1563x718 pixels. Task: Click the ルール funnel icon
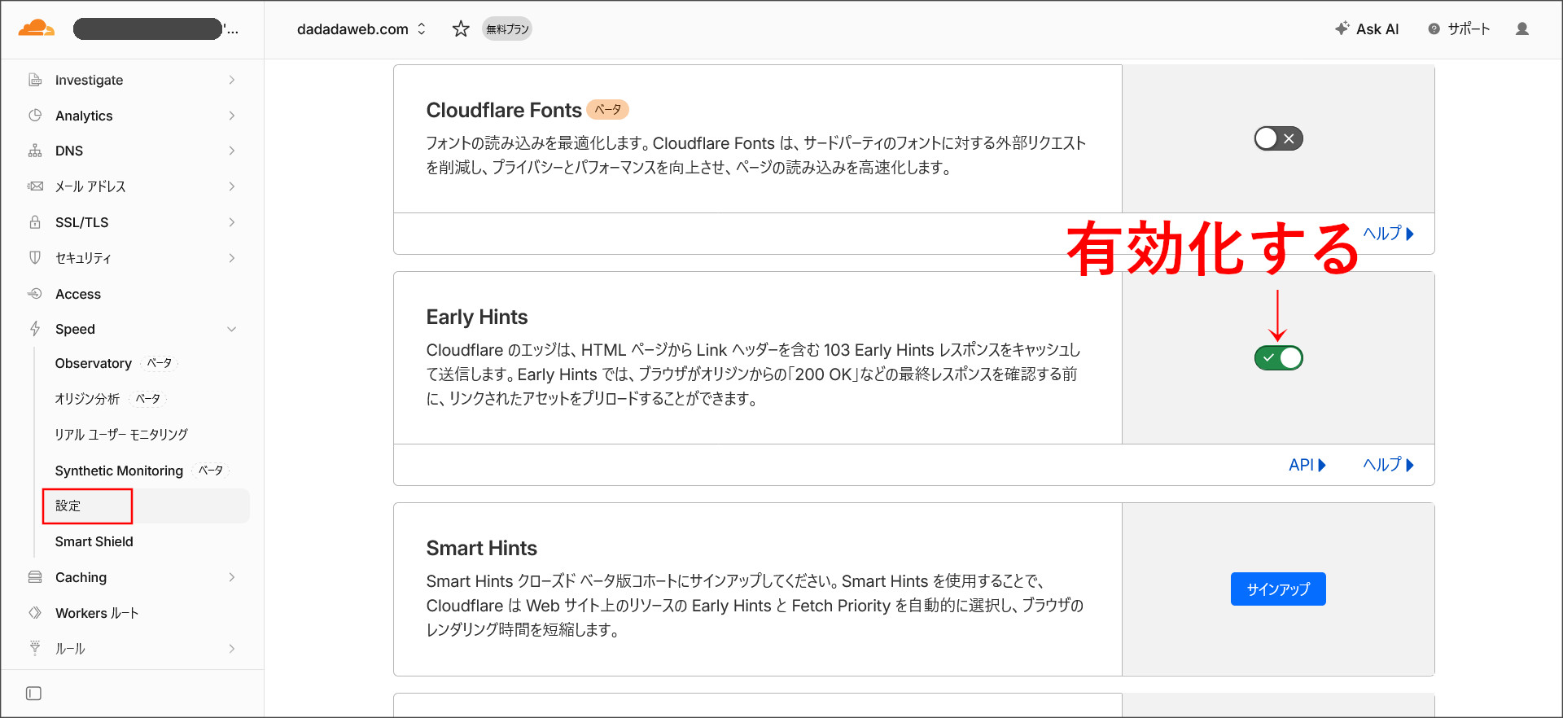(35, 649)
